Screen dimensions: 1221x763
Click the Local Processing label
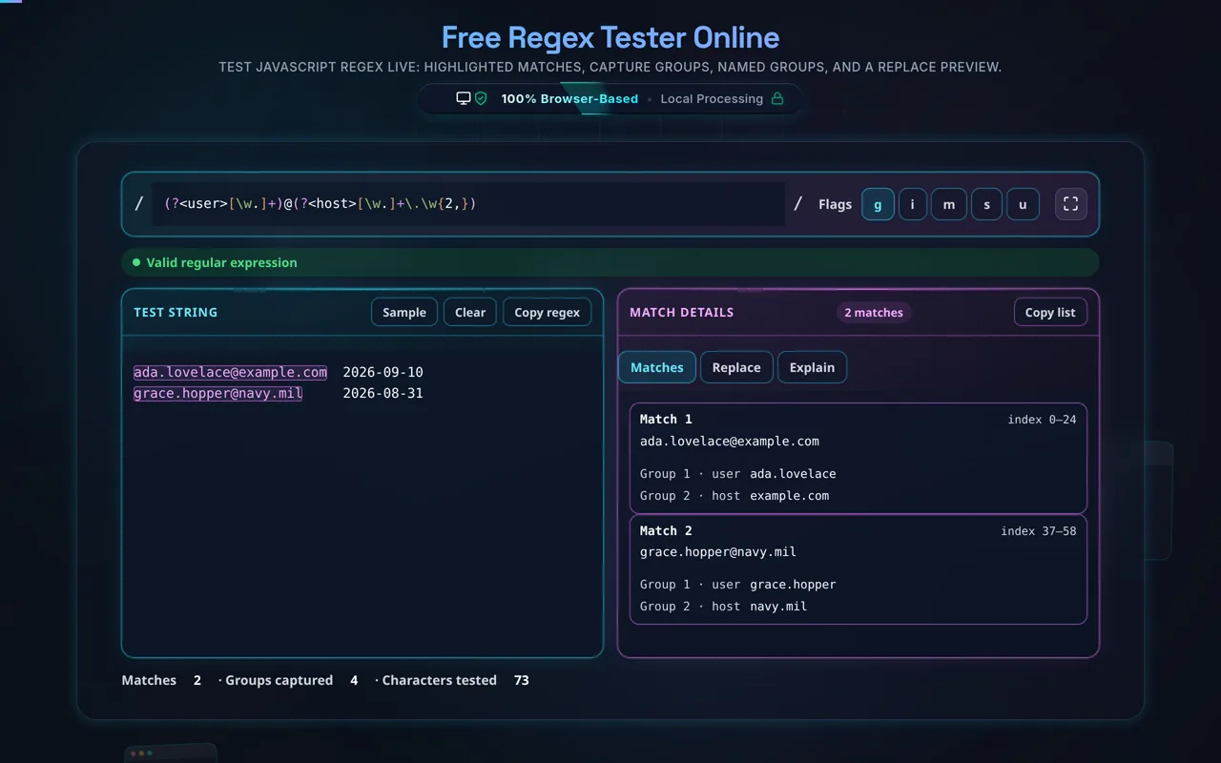(712, 98)
